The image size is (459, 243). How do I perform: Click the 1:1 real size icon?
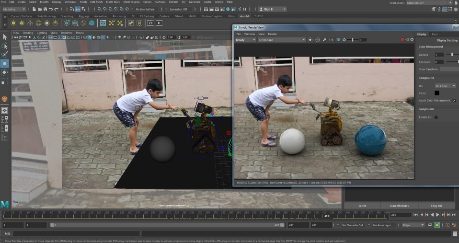click(x=331, y=40)
